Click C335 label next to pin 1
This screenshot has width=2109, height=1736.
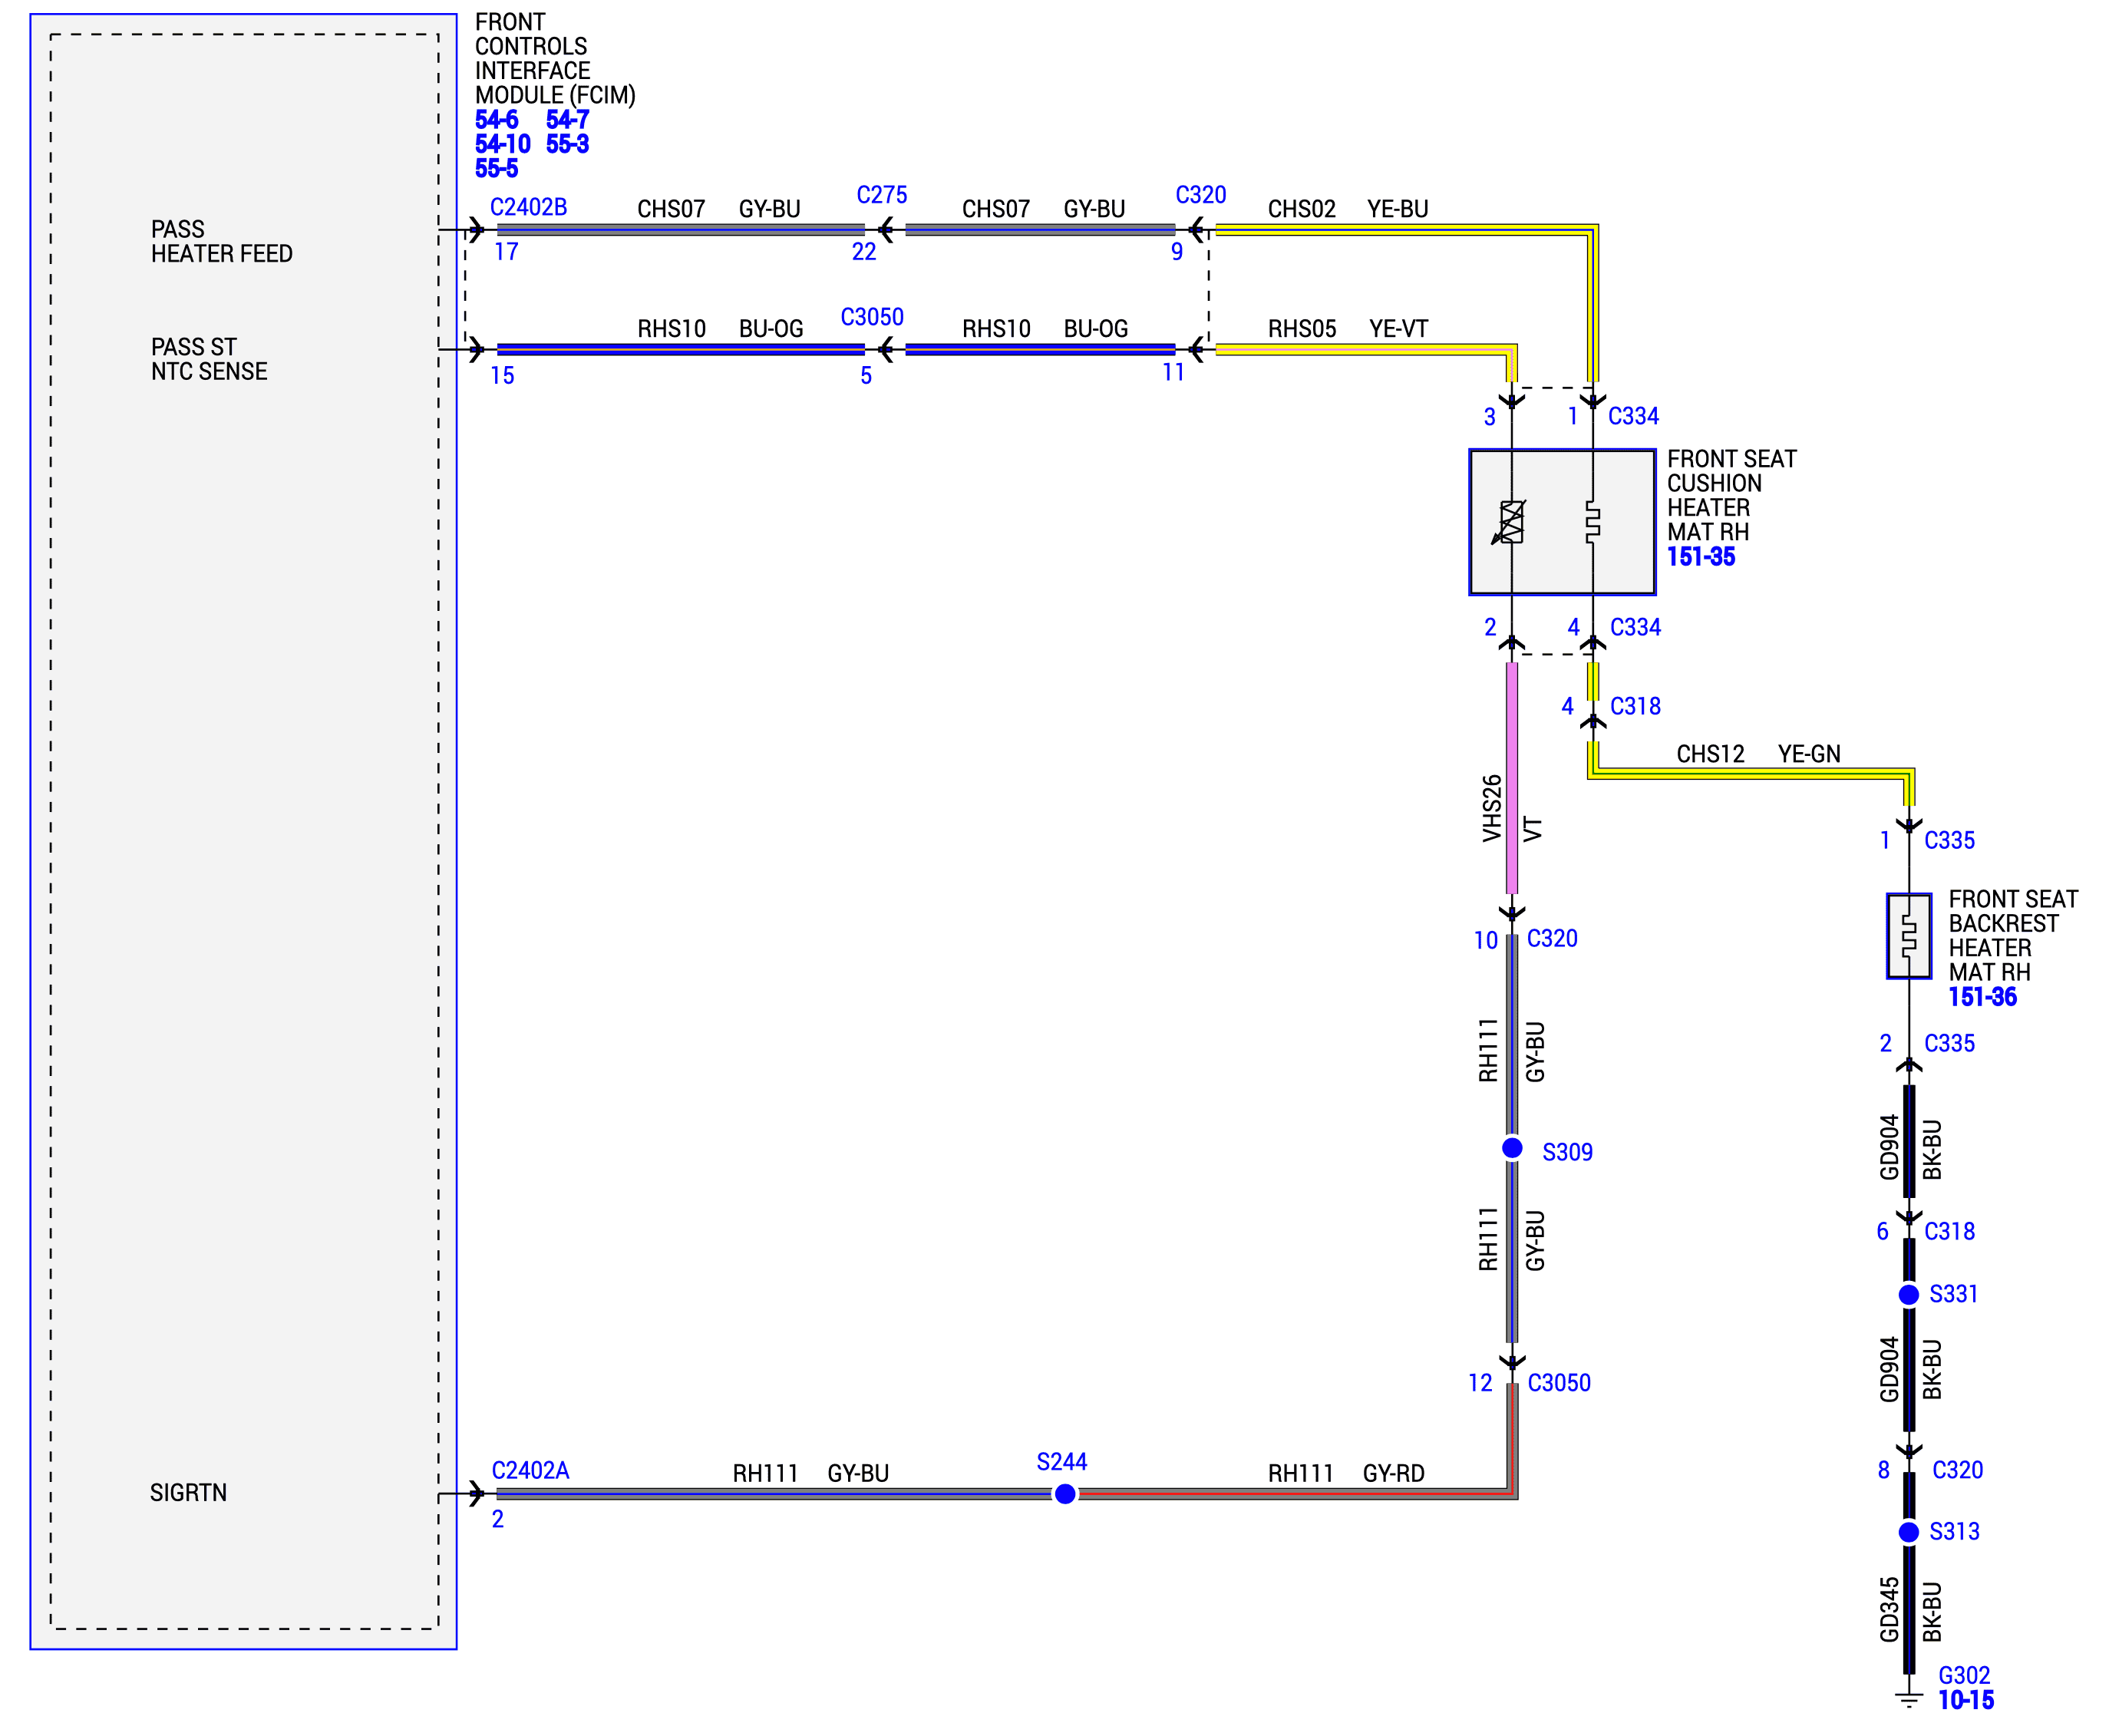[1949, 840]
